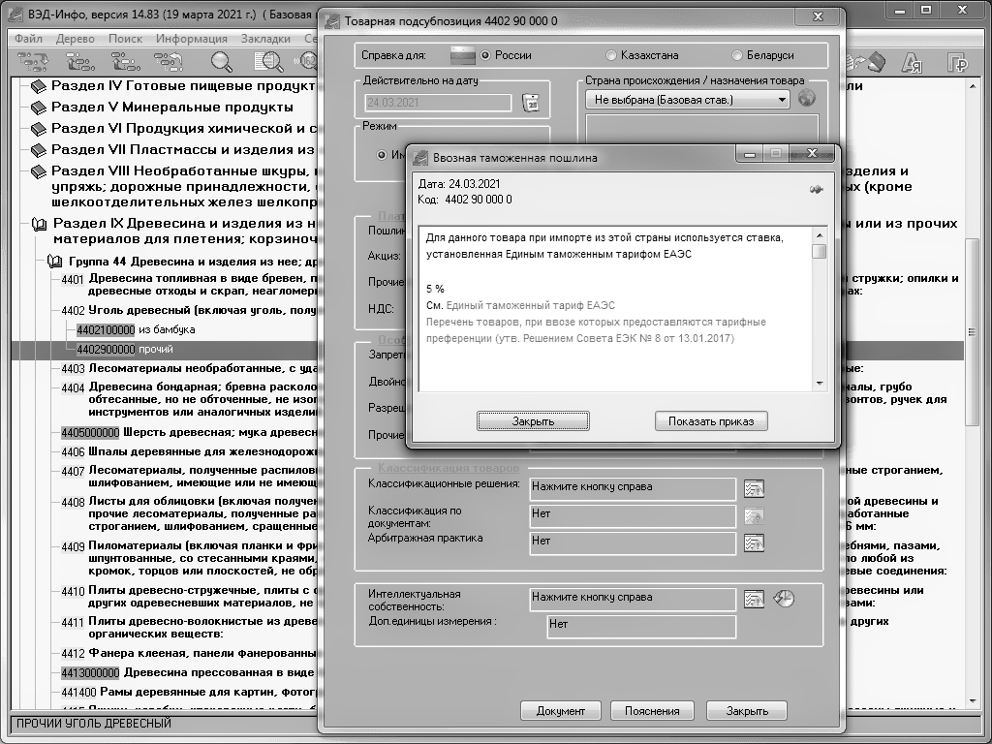Click the intellectual property history clock icon
This screenshot has height=744, width=992.
pyautogui.click(x=784, y=599)
